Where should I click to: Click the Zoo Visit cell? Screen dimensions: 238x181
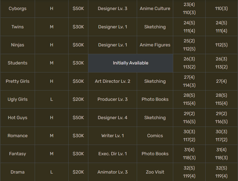coord(155,172)
